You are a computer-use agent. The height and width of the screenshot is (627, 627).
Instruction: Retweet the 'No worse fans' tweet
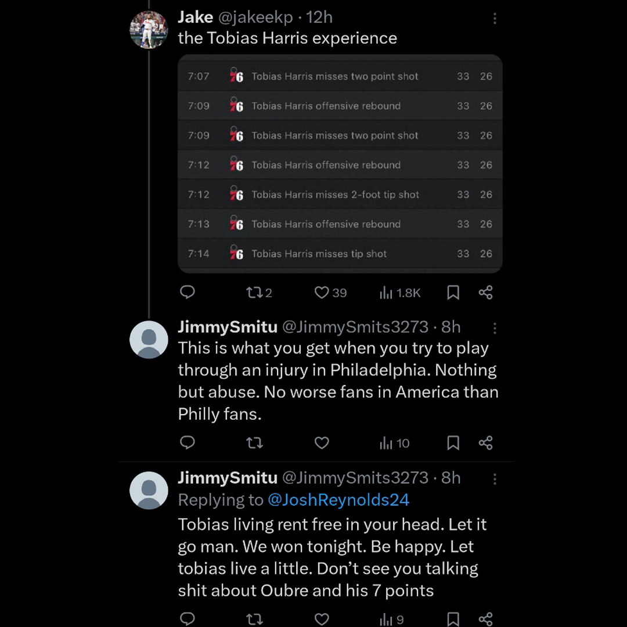coord(254,444)
